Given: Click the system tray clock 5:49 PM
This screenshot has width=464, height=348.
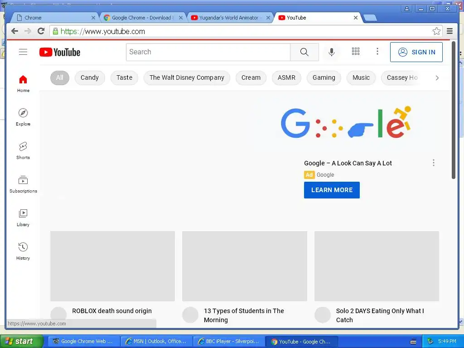Looking at the screenshot, I should tap(447, 341).
